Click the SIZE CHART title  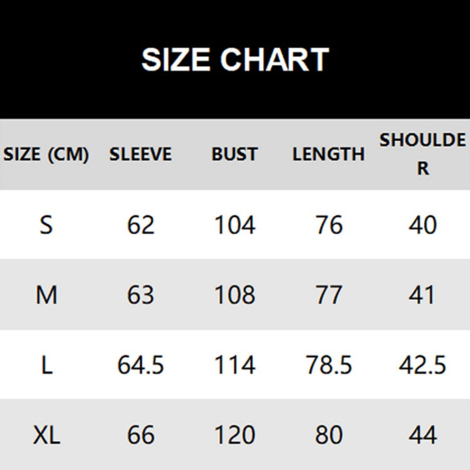235,60
